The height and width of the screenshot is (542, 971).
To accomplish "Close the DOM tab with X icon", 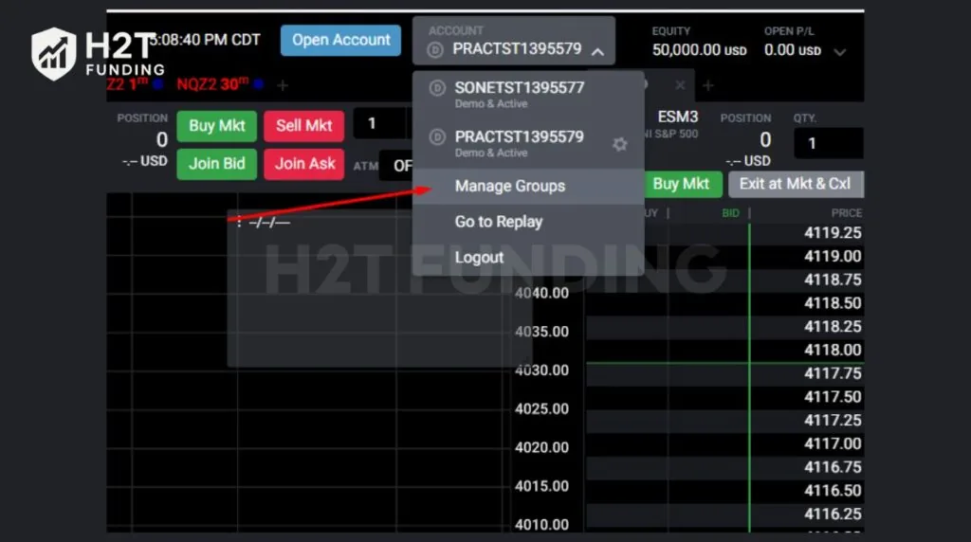I will pyautogui.click(x=680, y=85).
